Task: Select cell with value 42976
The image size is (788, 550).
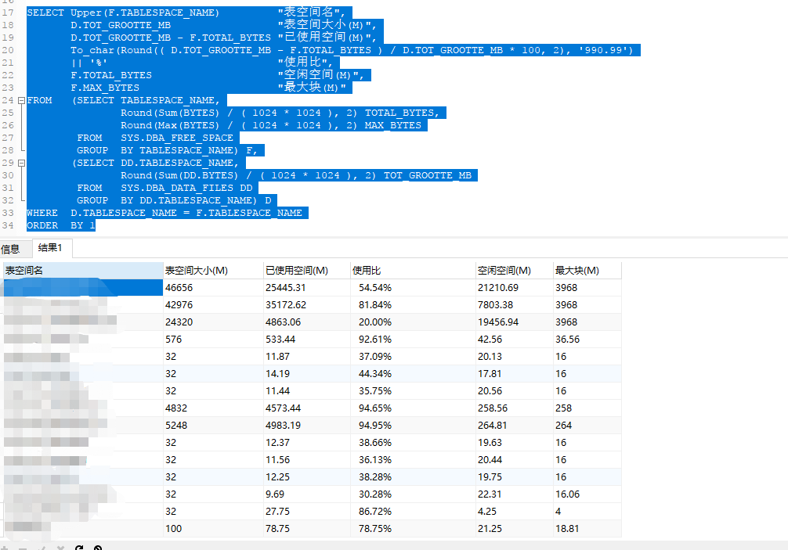Action: pos(213,304)
